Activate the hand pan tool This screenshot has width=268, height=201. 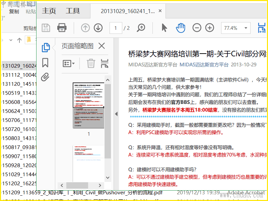[x=181, y=28]
